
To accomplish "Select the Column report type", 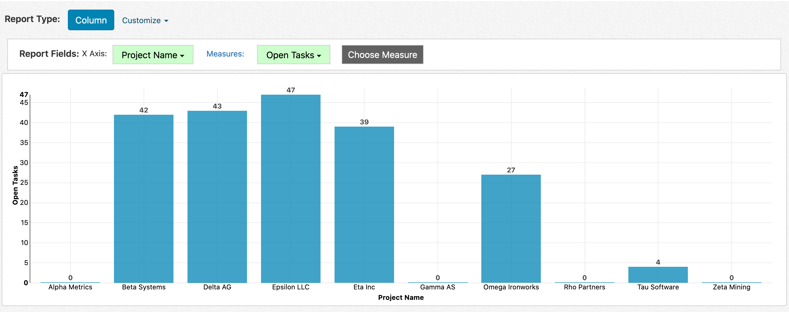I will [x=91, y=19].
